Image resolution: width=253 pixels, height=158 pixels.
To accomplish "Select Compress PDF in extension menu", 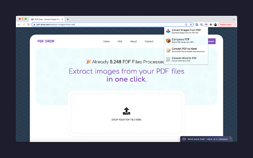I will (x=186, y=41).
